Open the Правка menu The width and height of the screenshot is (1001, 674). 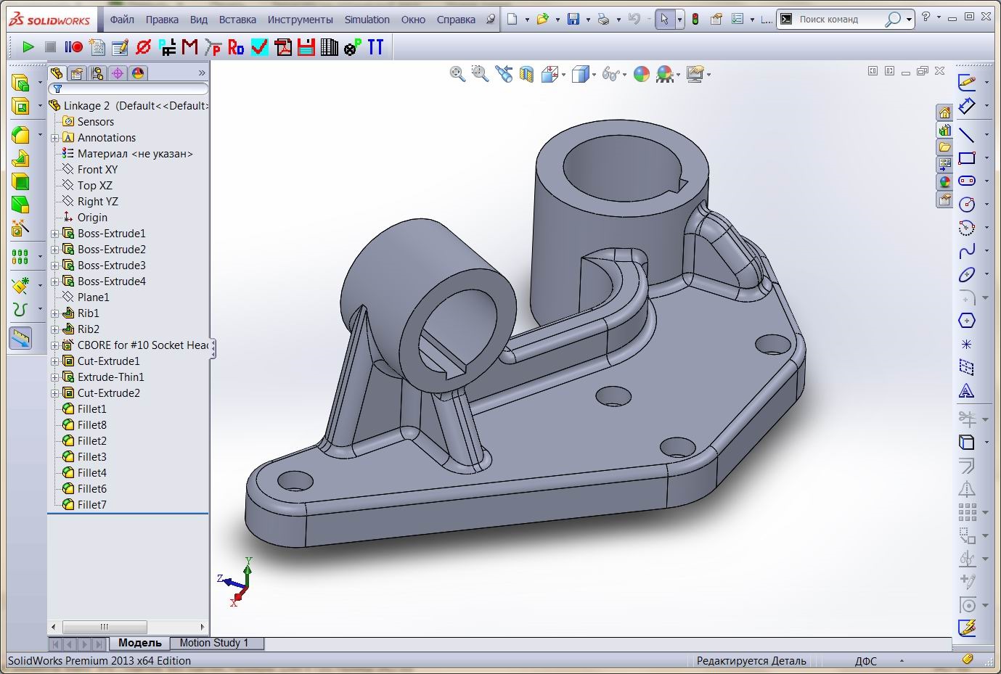point(162,20)
